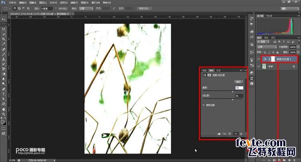Screen dimensions: 301x162
Task: Select the Lasso tool
Action: [4, 29]
